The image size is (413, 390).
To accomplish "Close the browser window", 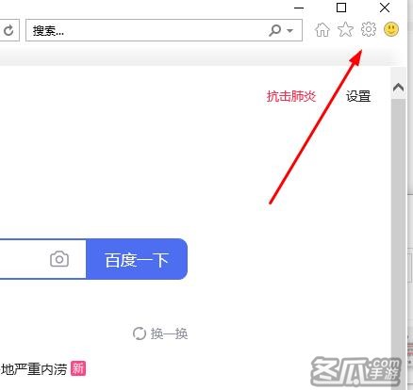I will point(385,8).
